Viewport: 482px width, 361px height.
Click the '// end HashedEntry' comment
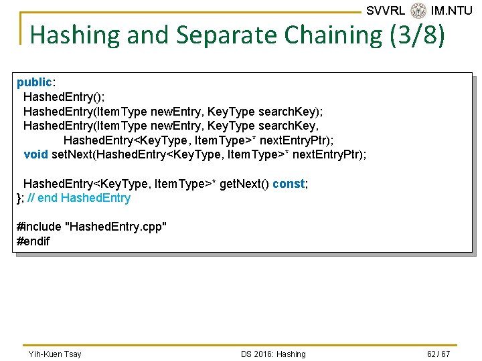(79, 198)
